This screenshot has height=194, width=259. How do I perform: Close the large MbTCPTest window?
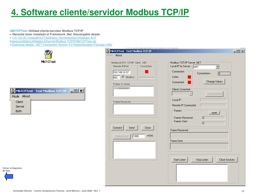(x=242, y=51)
